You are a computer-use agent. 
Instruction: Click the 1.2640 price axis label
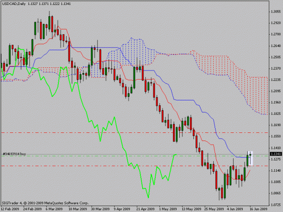pos(276,46)
